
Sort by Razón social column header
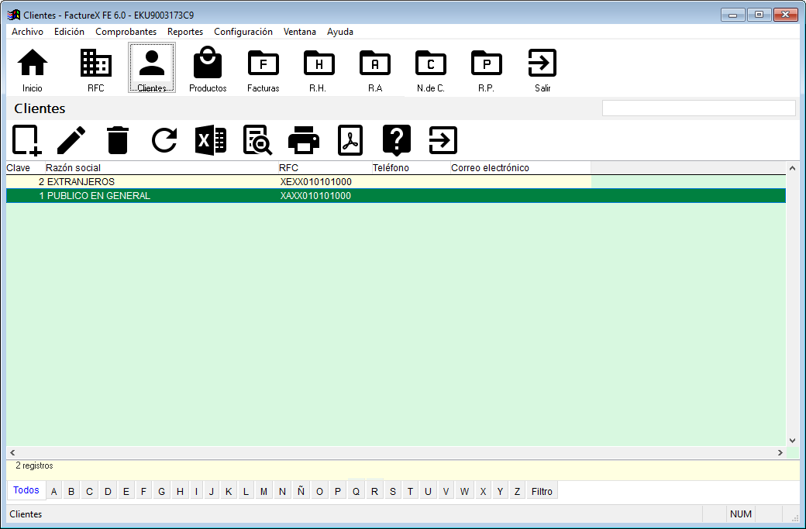tap(161, 168)
